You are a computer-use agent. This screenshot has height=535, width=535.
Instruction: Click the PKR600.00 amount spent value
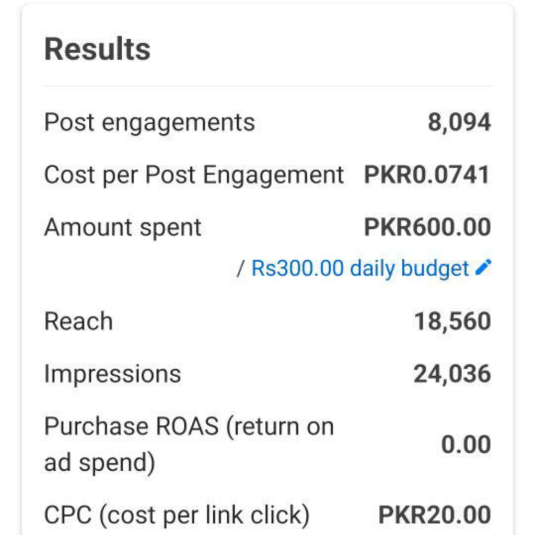(x=427, y=227)
